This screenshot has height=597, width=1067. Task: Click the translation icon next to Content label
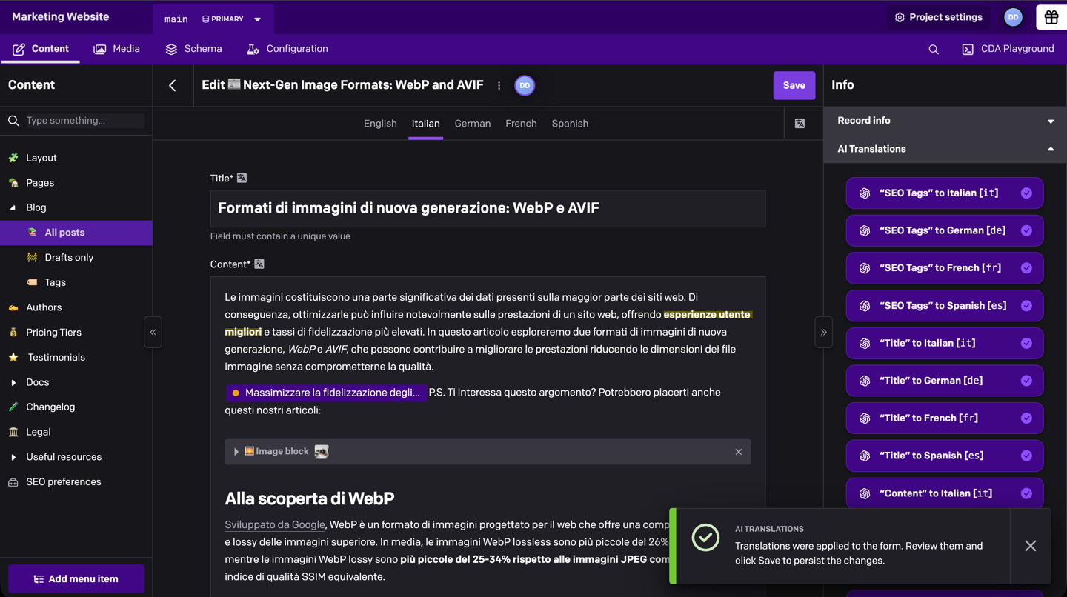click(x=259, y=264)
